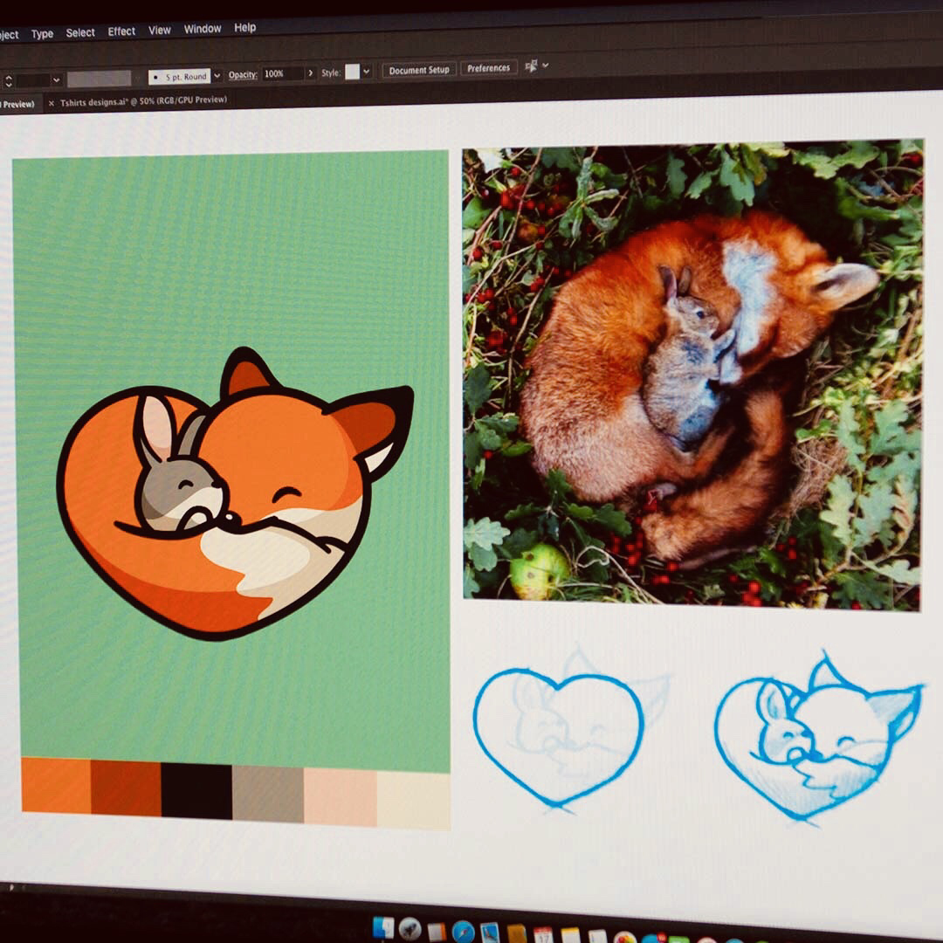Click the Effect menu item
Image resolution: width=943 pixels, height=943 pixels.
(x=121, y=31)
